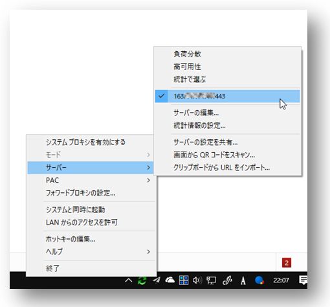Toggle the checked 163 server entry
The image size is (330, 307).
[228, 96]
